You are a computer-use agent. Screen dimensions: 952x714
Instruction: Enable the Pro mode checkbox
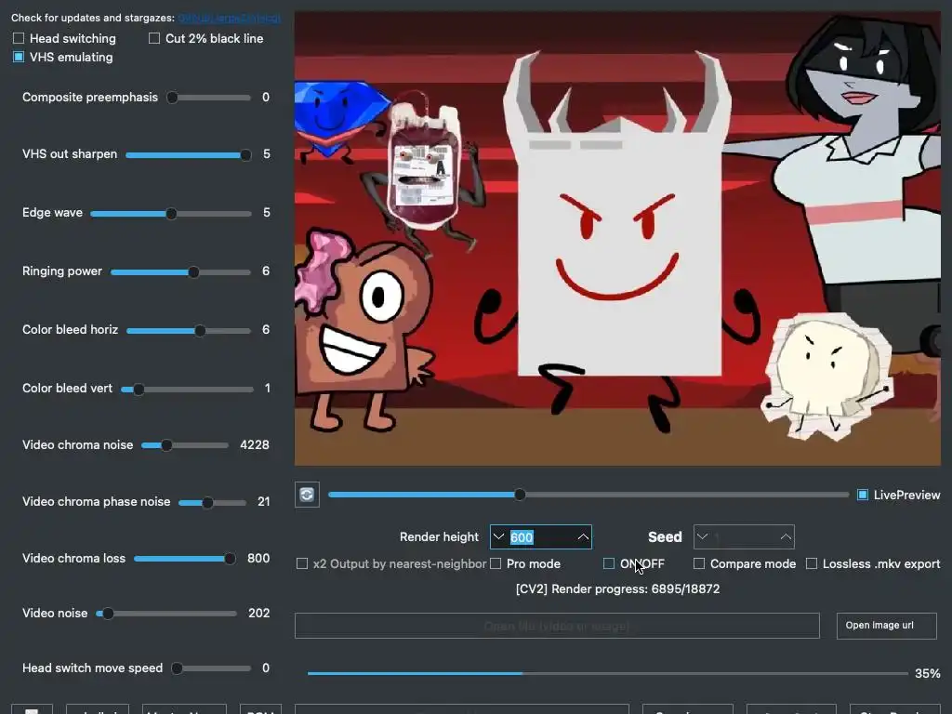click(x=496, y=563)
